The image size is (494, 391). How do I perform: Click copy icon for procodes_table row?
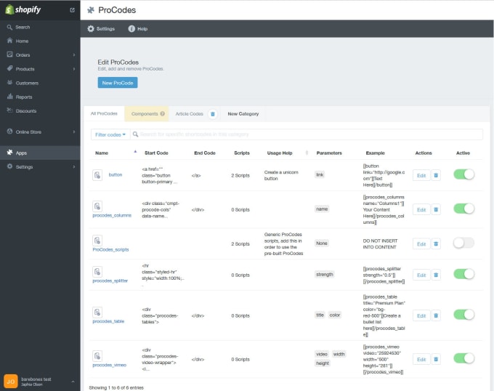point(97,313)
